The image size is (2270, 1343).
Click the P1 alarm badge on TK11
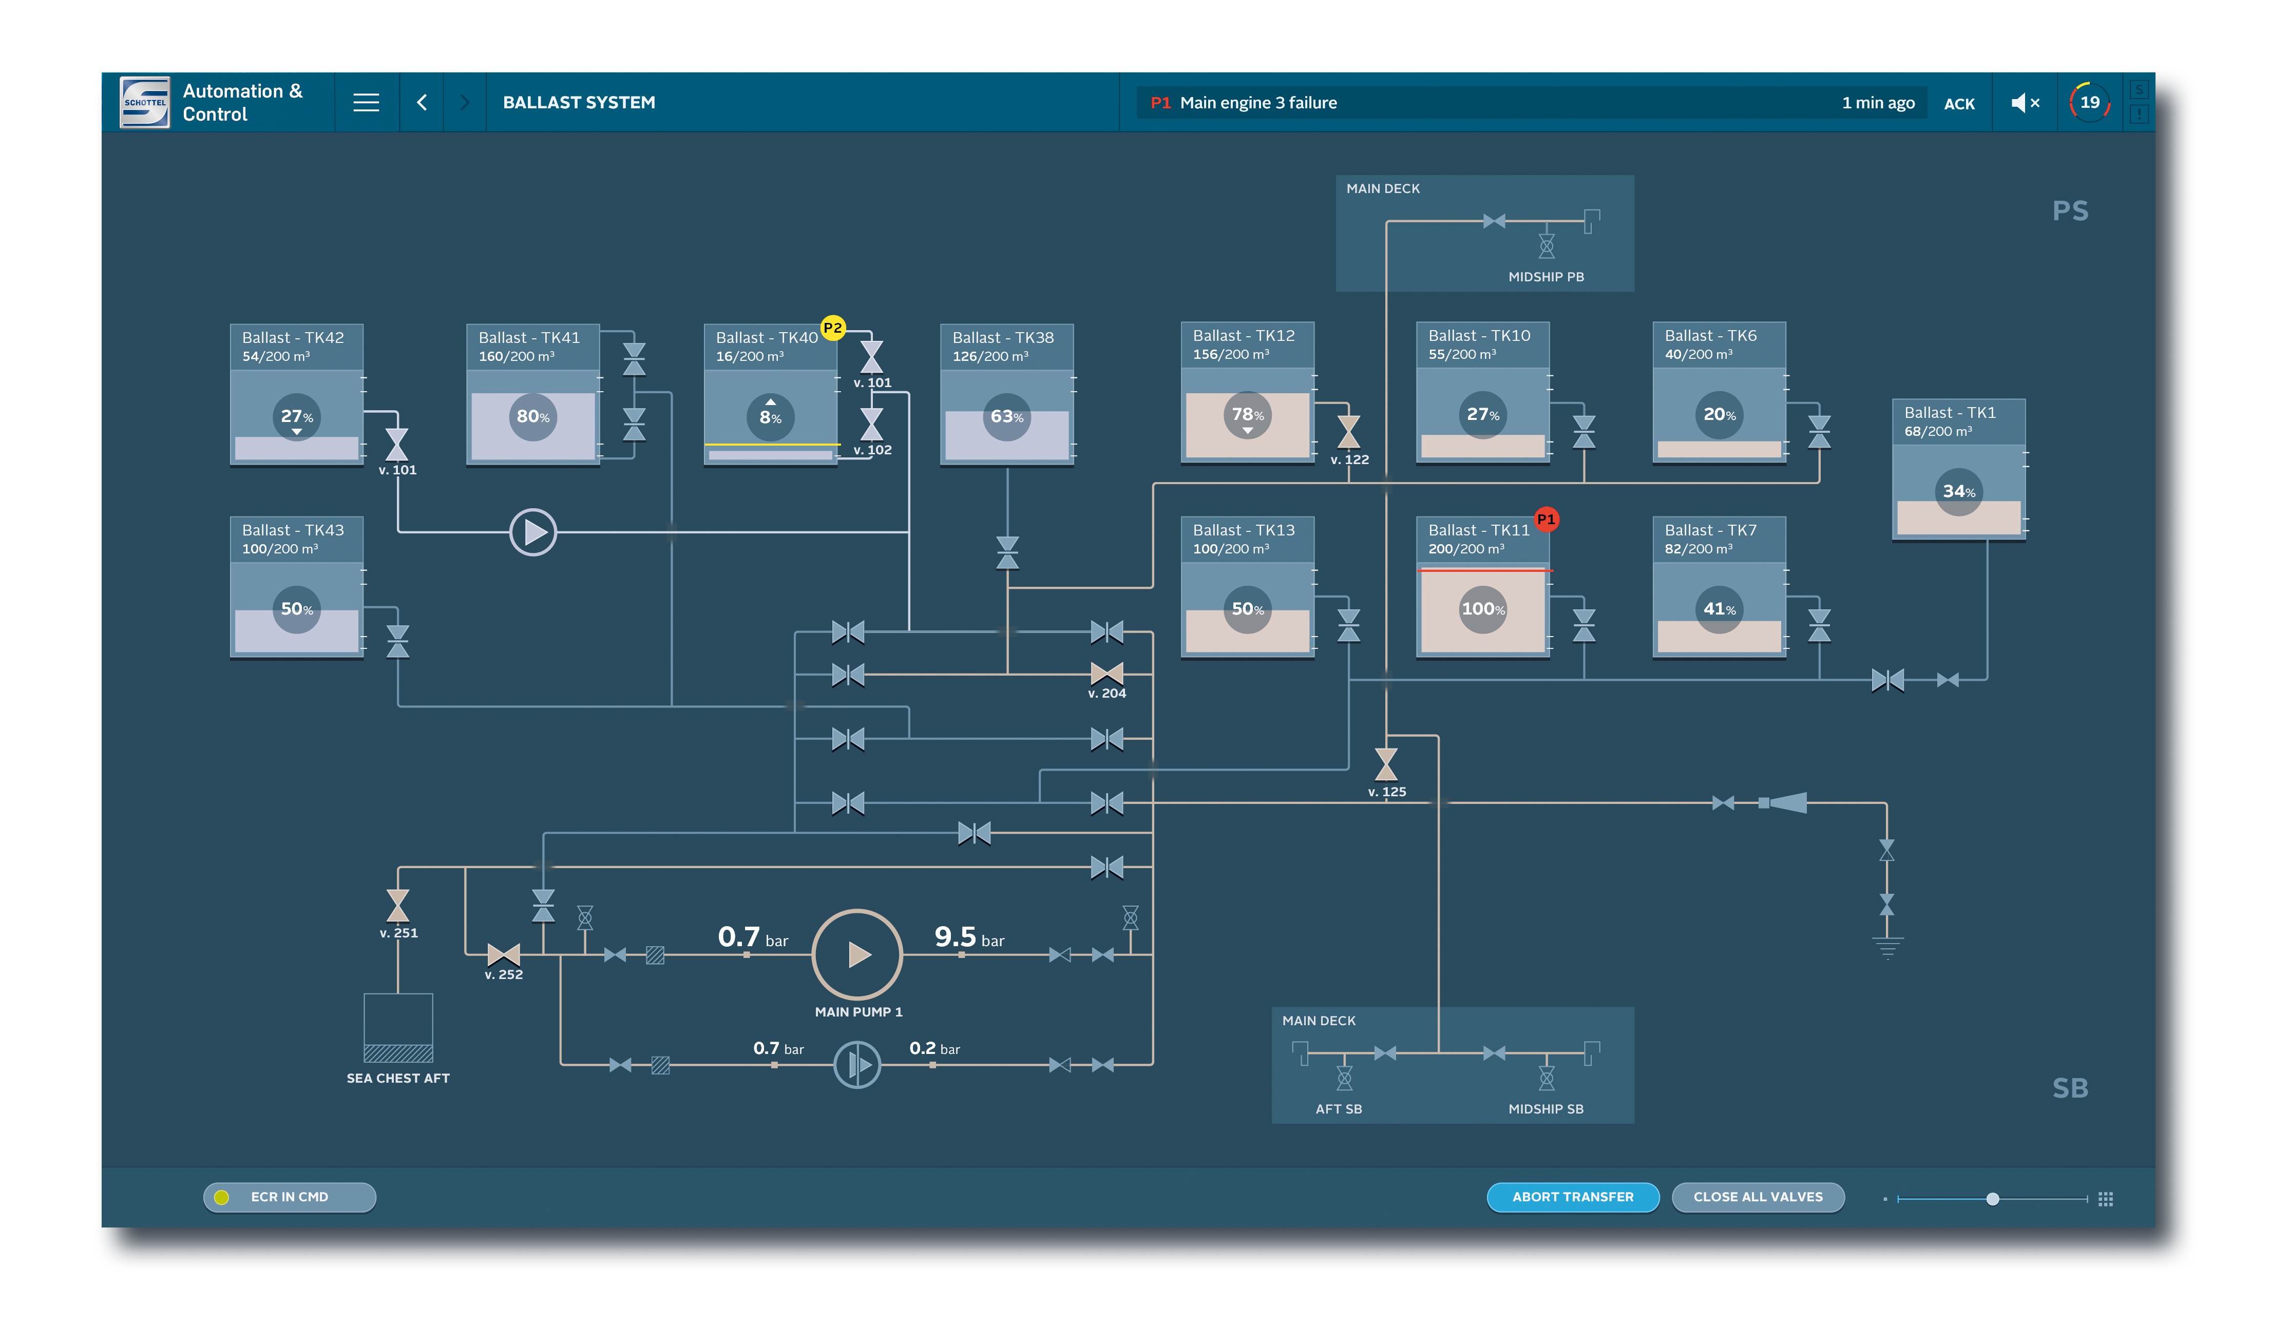coord(1546,520)
